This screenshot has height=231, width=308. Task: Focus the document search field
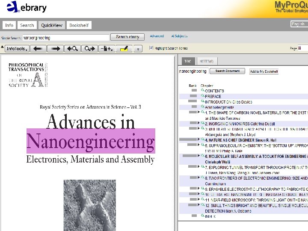click(193, 71)
